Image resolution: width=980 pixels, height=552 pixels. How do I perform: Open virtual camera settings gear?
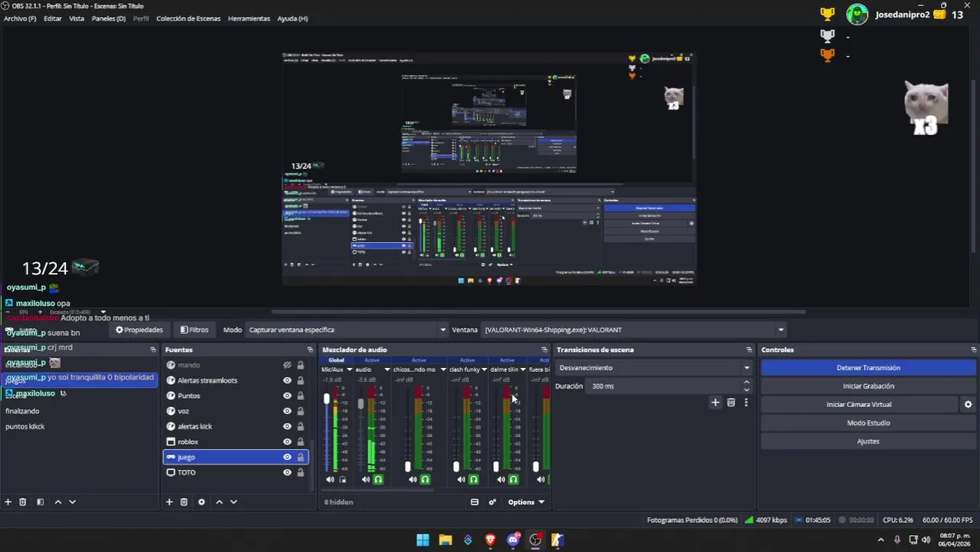point(968,404)
